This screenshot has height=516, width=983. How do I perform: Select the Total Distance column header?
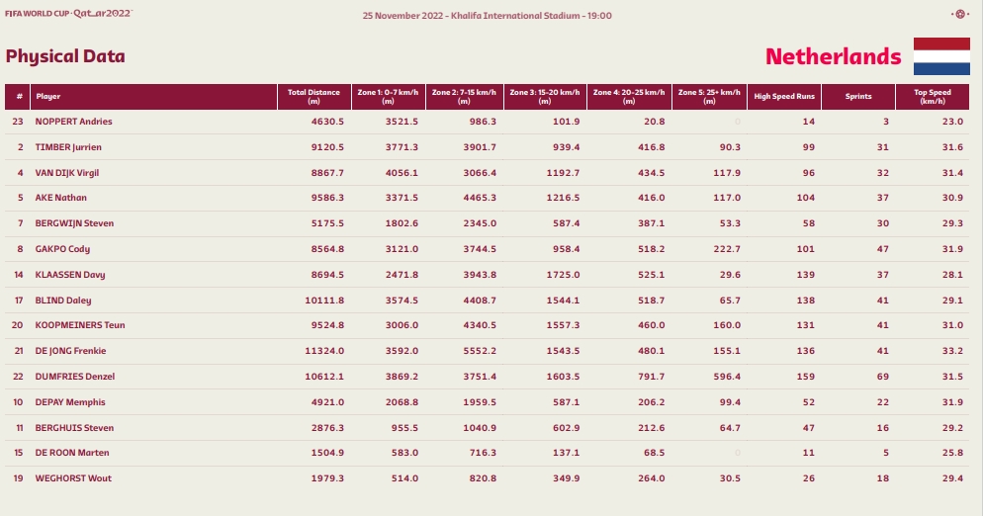pyautogui.click(x=314, y=97)
